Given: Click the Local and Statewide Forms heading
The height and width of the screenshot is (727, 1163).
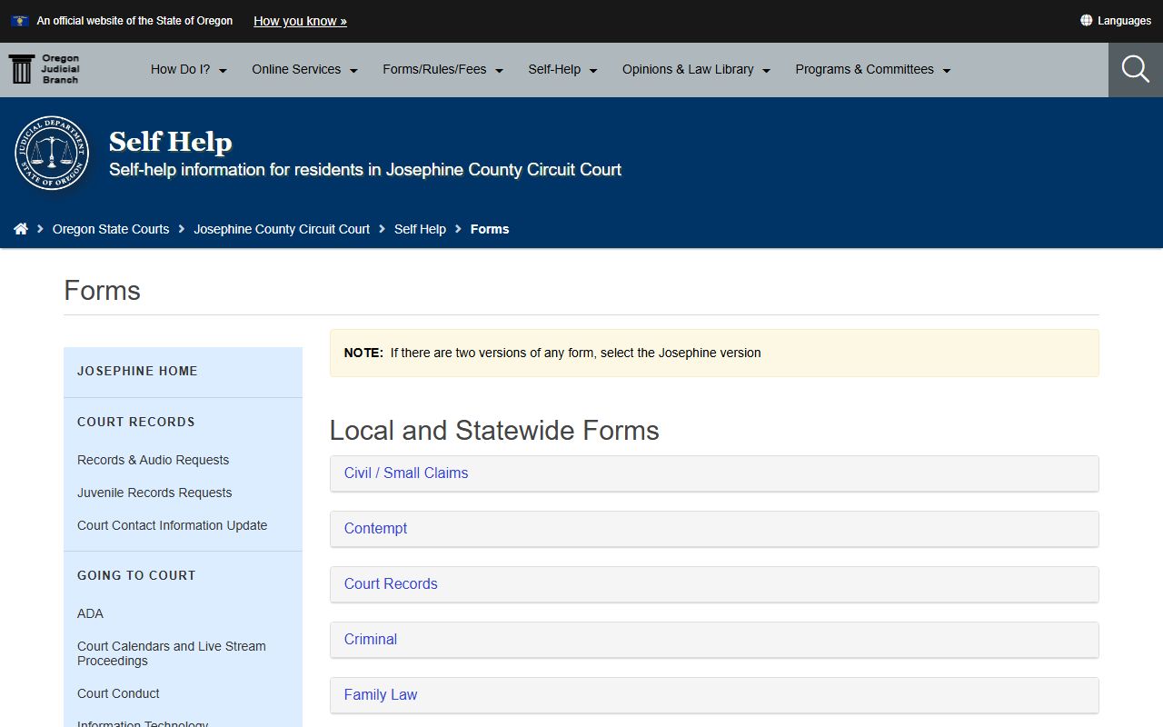Looking at the screenshot, I should tap(494, 430).
